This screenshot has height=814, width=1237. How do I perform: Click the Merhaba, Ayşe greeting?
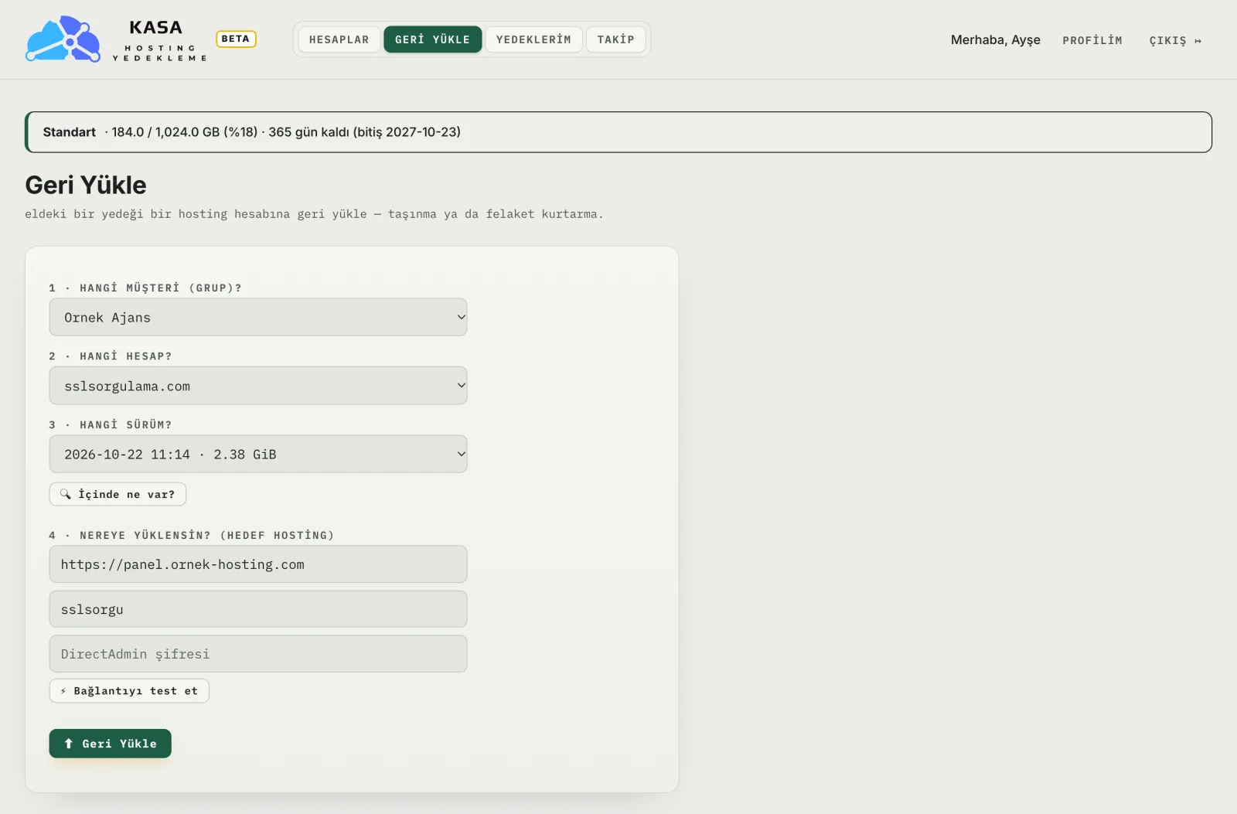pyautogui.click(x=995, y=39)
